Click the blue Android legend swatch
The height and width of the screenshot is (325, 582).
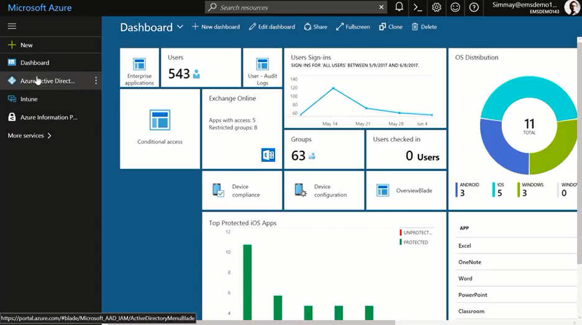pos(457,190)
